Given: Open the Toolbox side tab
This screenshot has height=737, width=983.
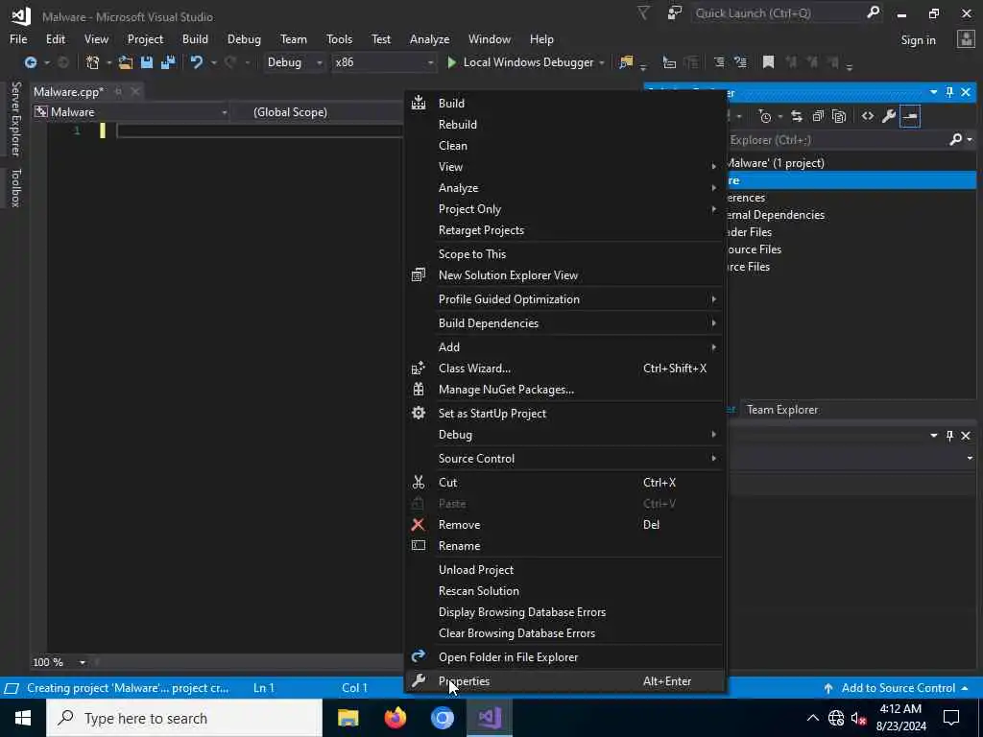Looking at the screenshot, I should (x=15, y=187).
